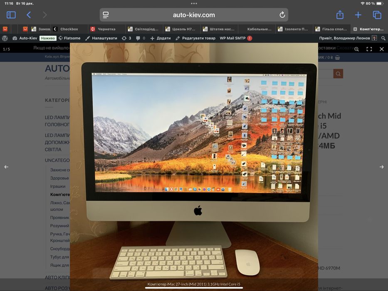Switch to the Штатив нас... tab
The width and height of the screenshot is (388, 291).
(219, 29)
